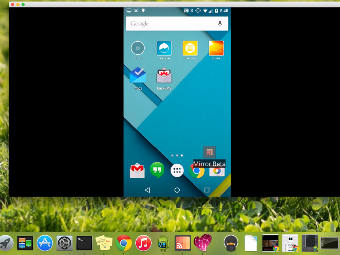Tap the Android debug notification icon
The image size is (340, 255).
click(x=143, y=11)
